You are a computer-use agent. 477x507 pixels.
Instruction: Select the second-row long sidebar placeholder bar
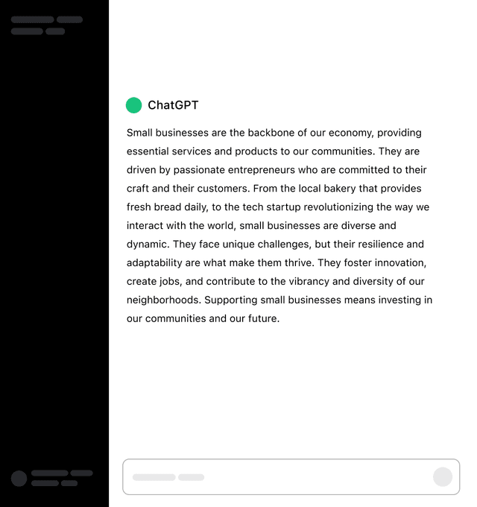[27, 31]
